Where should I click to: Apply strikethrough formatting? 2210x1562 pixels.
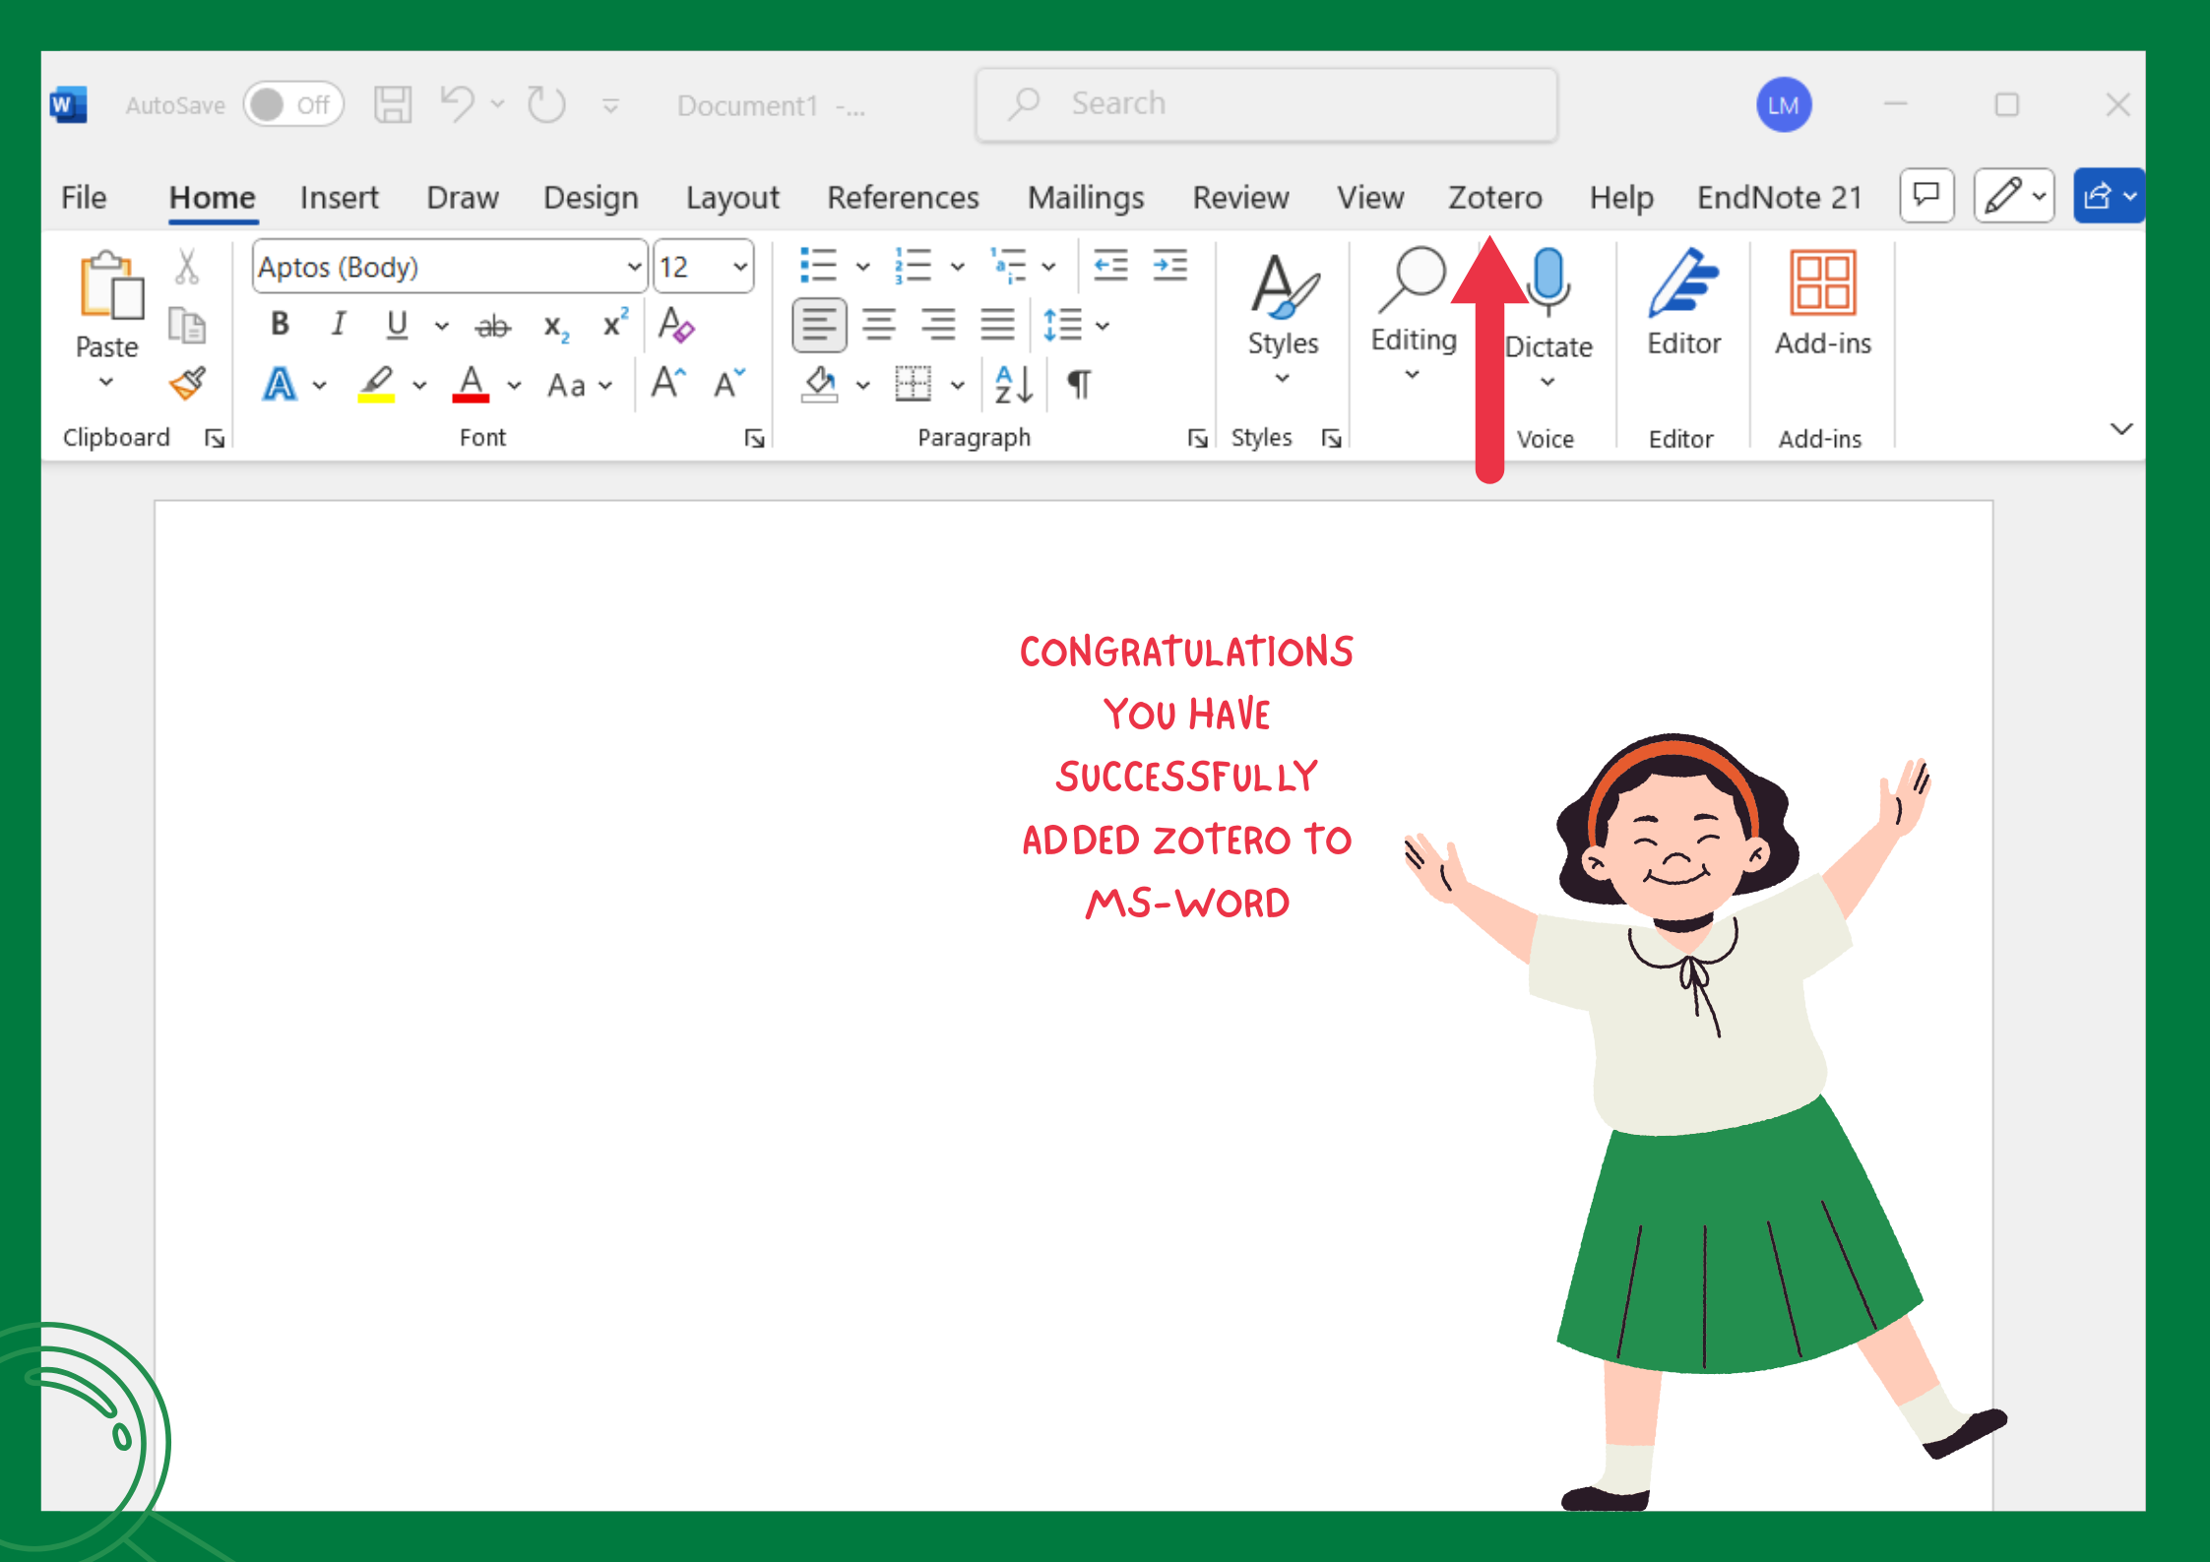(493, 325)
